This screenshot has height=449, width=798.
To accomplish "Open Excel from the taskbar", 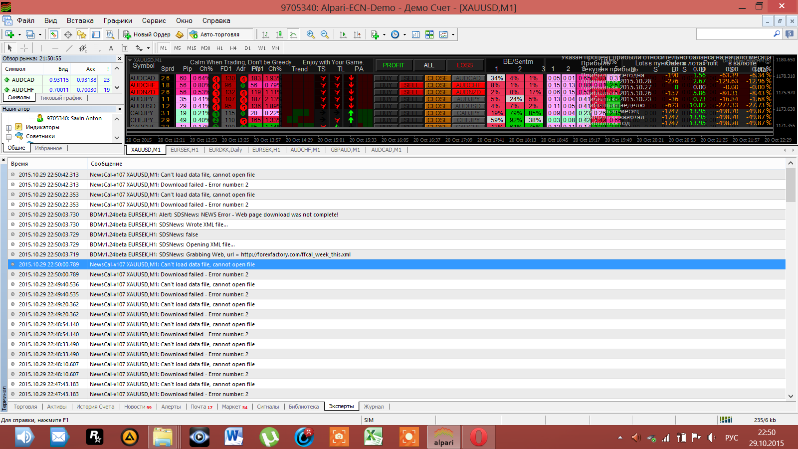I will click(373, 438).
